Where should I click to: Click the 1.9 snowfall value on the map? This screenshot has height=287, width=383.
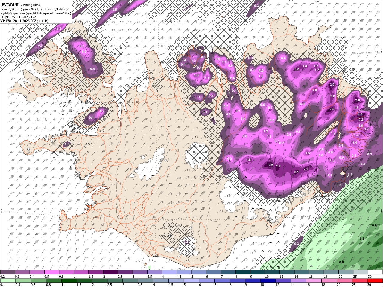coord(308,153)
